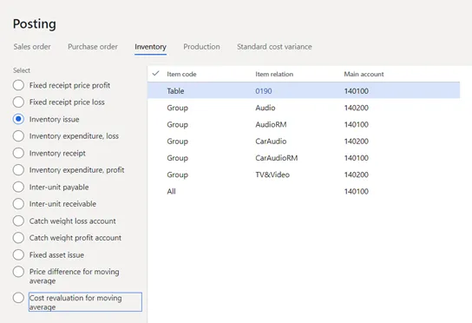Open the Purchase order tab
The width and height of the screenshot is (472, 323).
click(x=93, y=47)
